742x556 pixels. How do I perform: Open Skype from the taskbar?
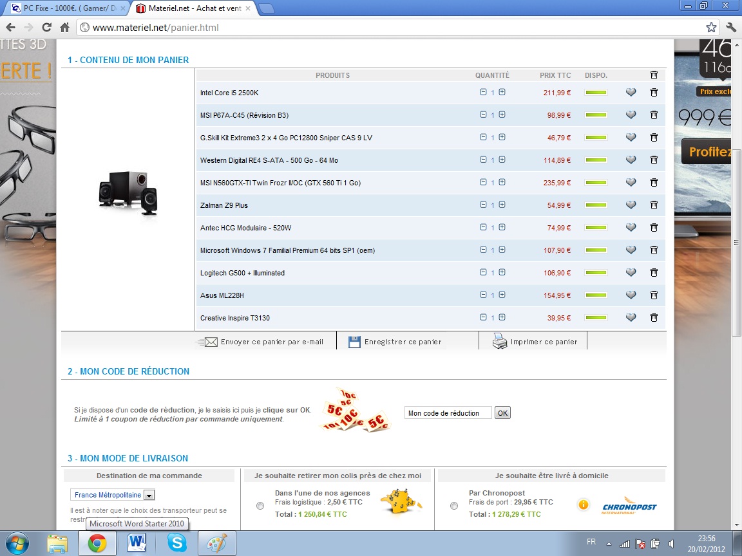pyautogui.click(x=176, y=543)
